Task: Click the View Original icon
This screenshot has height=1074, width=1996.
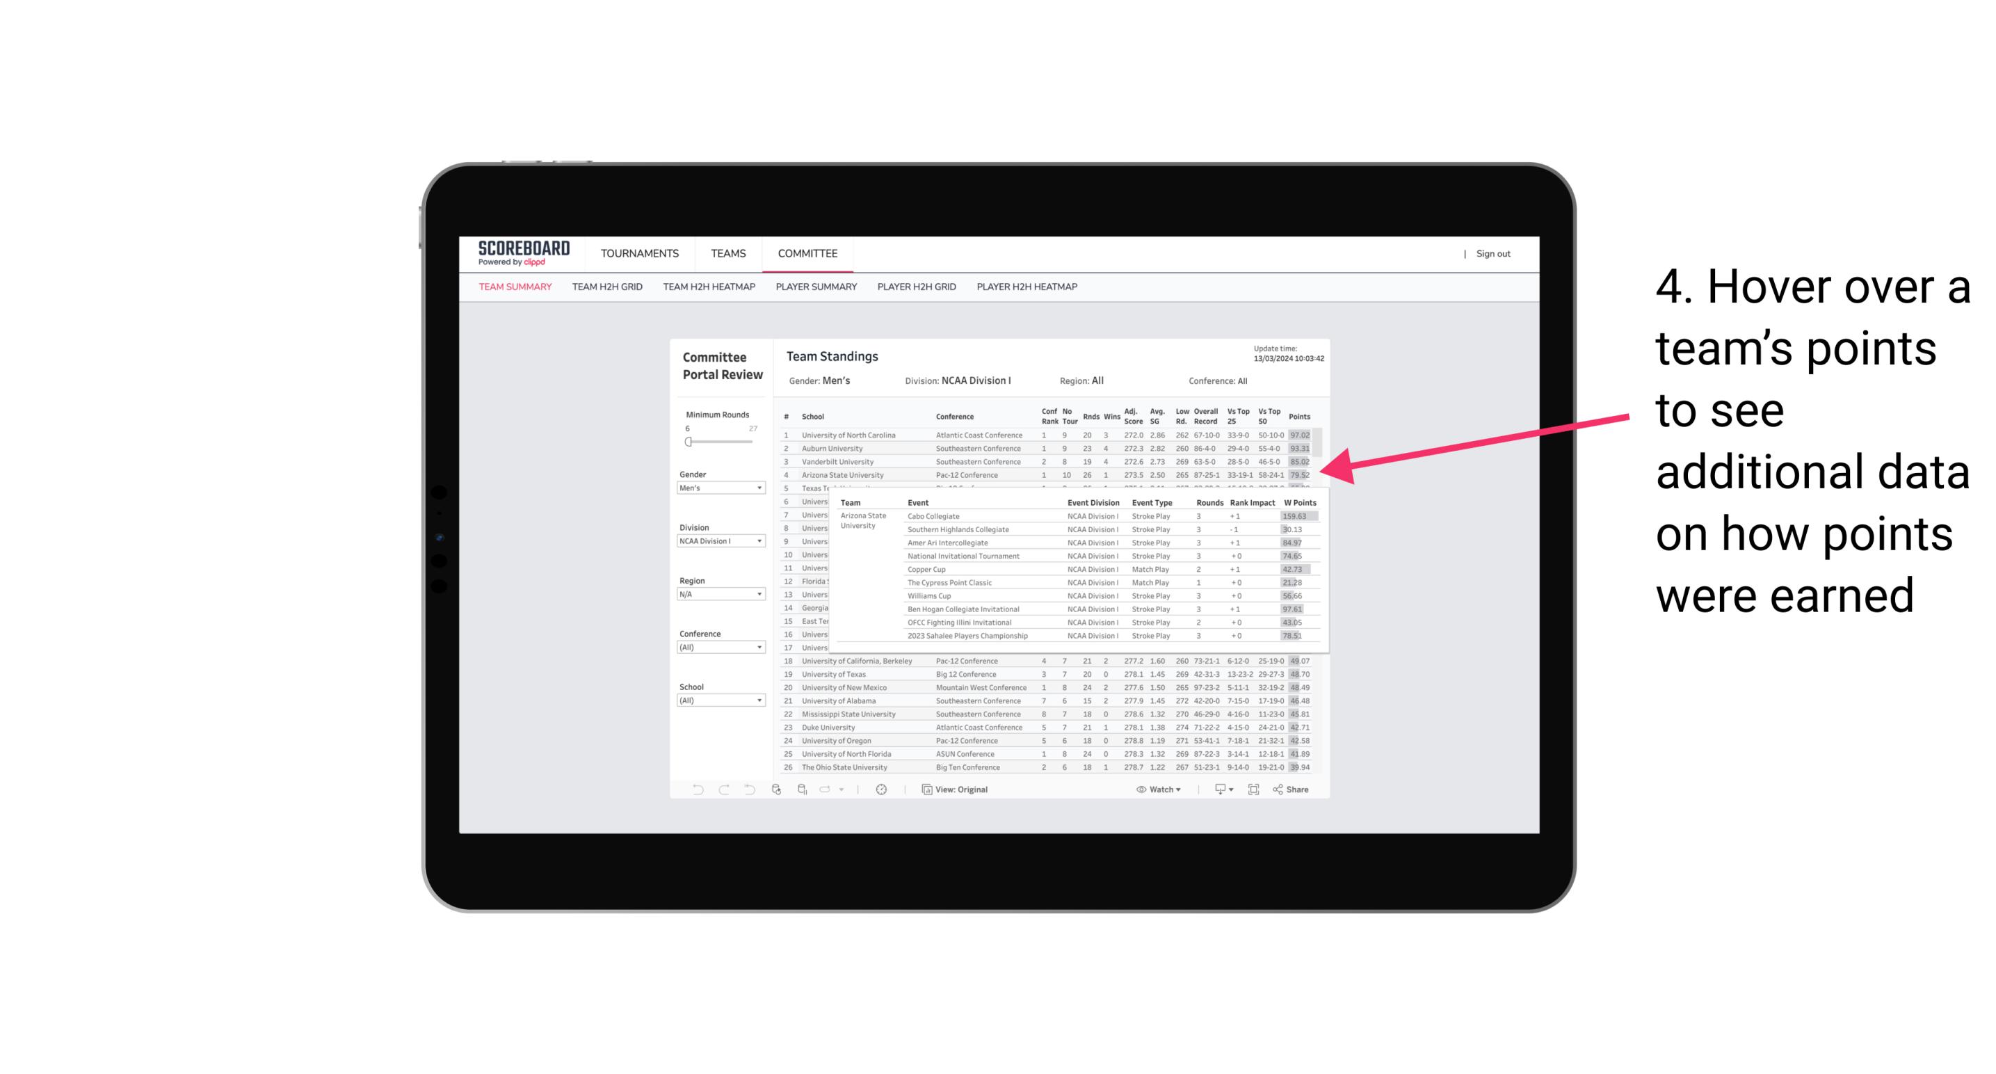Action: click(x=925, y=790)
